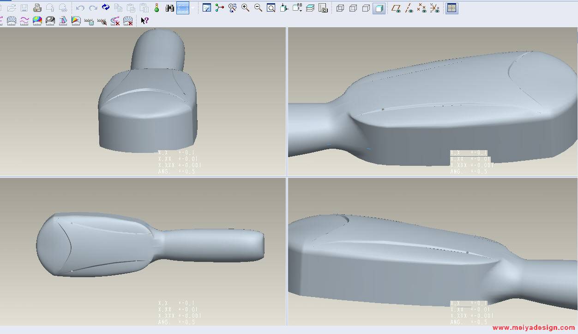
Task: Toggle datum planes display
Action: pyautogui.click(x=396, y=8)
